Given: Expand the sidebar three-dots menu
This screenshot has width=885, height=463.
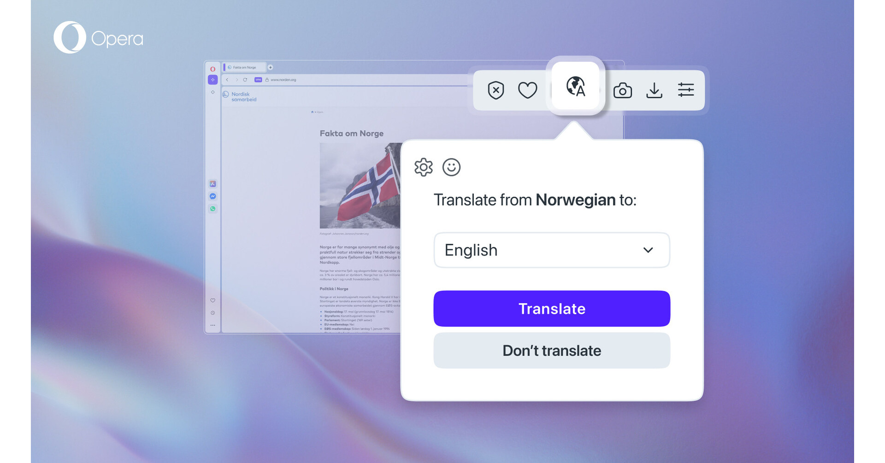Looking at the screenshot, I should (212, 325).
